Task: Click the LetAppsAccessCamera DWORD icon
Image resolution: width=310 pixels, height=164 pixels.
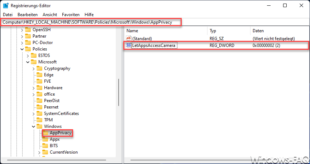Action: point(129,45)
